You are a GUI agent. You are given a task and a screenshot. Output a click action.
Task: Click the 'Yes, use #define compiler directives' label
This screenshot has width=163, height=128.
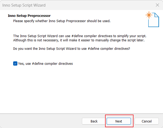46,64
